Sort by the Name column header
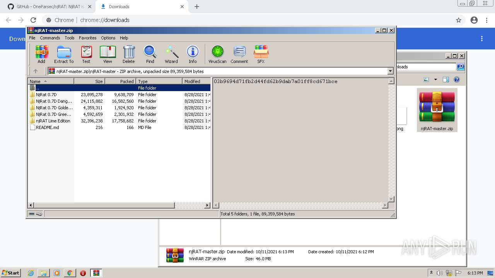The width and height of the screenshot is (495, 278). click(x=51, y=81)
